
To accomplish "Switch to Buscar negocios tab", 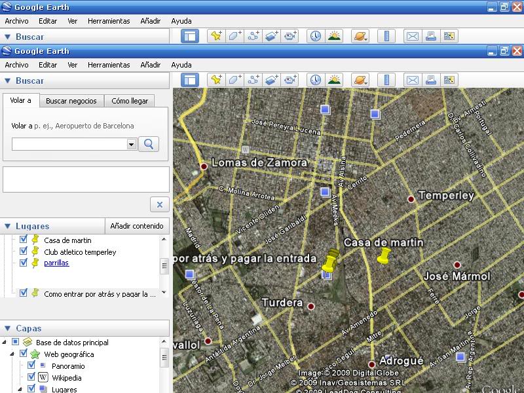I will click(x=71, y=101).
